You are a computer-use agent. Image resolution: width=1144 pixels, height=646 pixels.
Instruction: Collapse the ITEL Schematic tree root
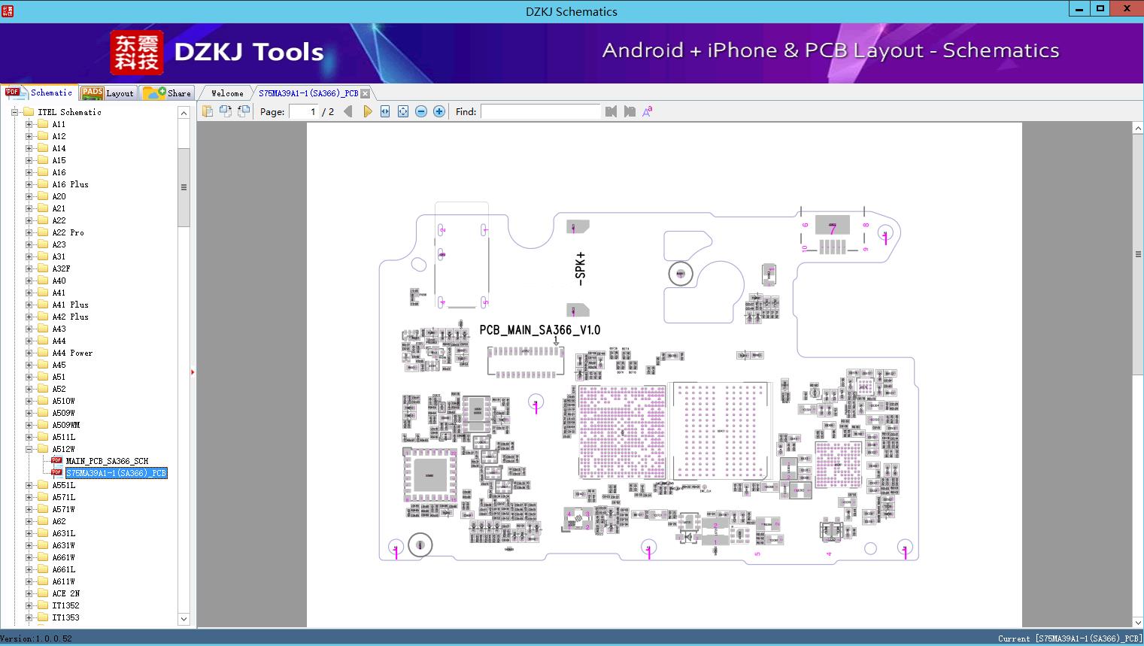pos(14,112)
